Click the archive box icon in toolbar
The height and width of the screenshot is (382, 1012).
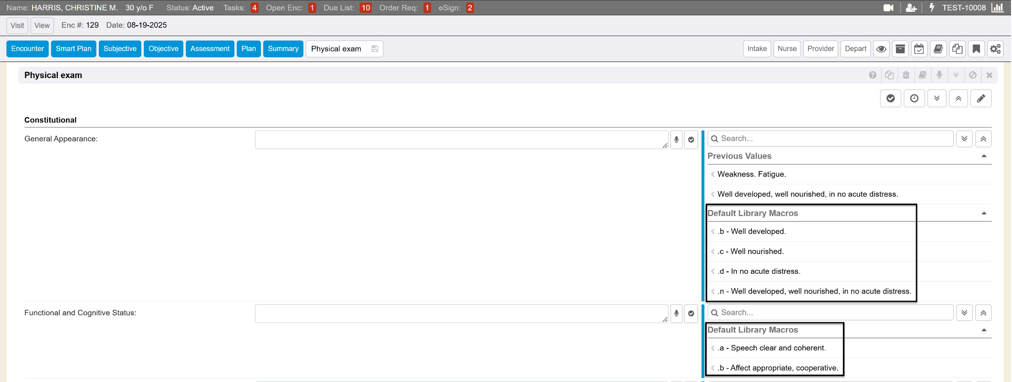[x=900, y=49]
